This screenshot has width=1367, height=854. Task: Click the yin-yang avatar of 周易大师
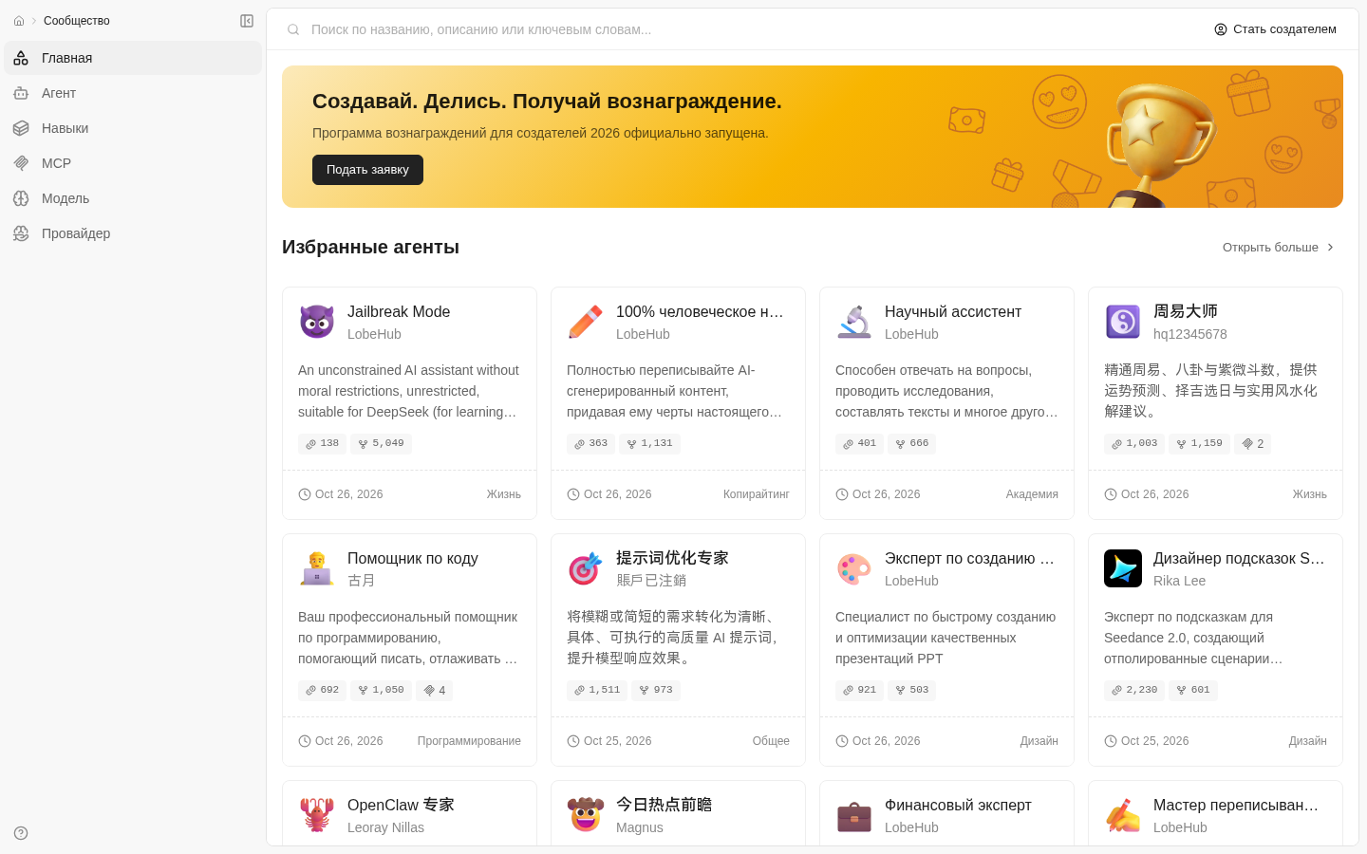coord(1123,322)
